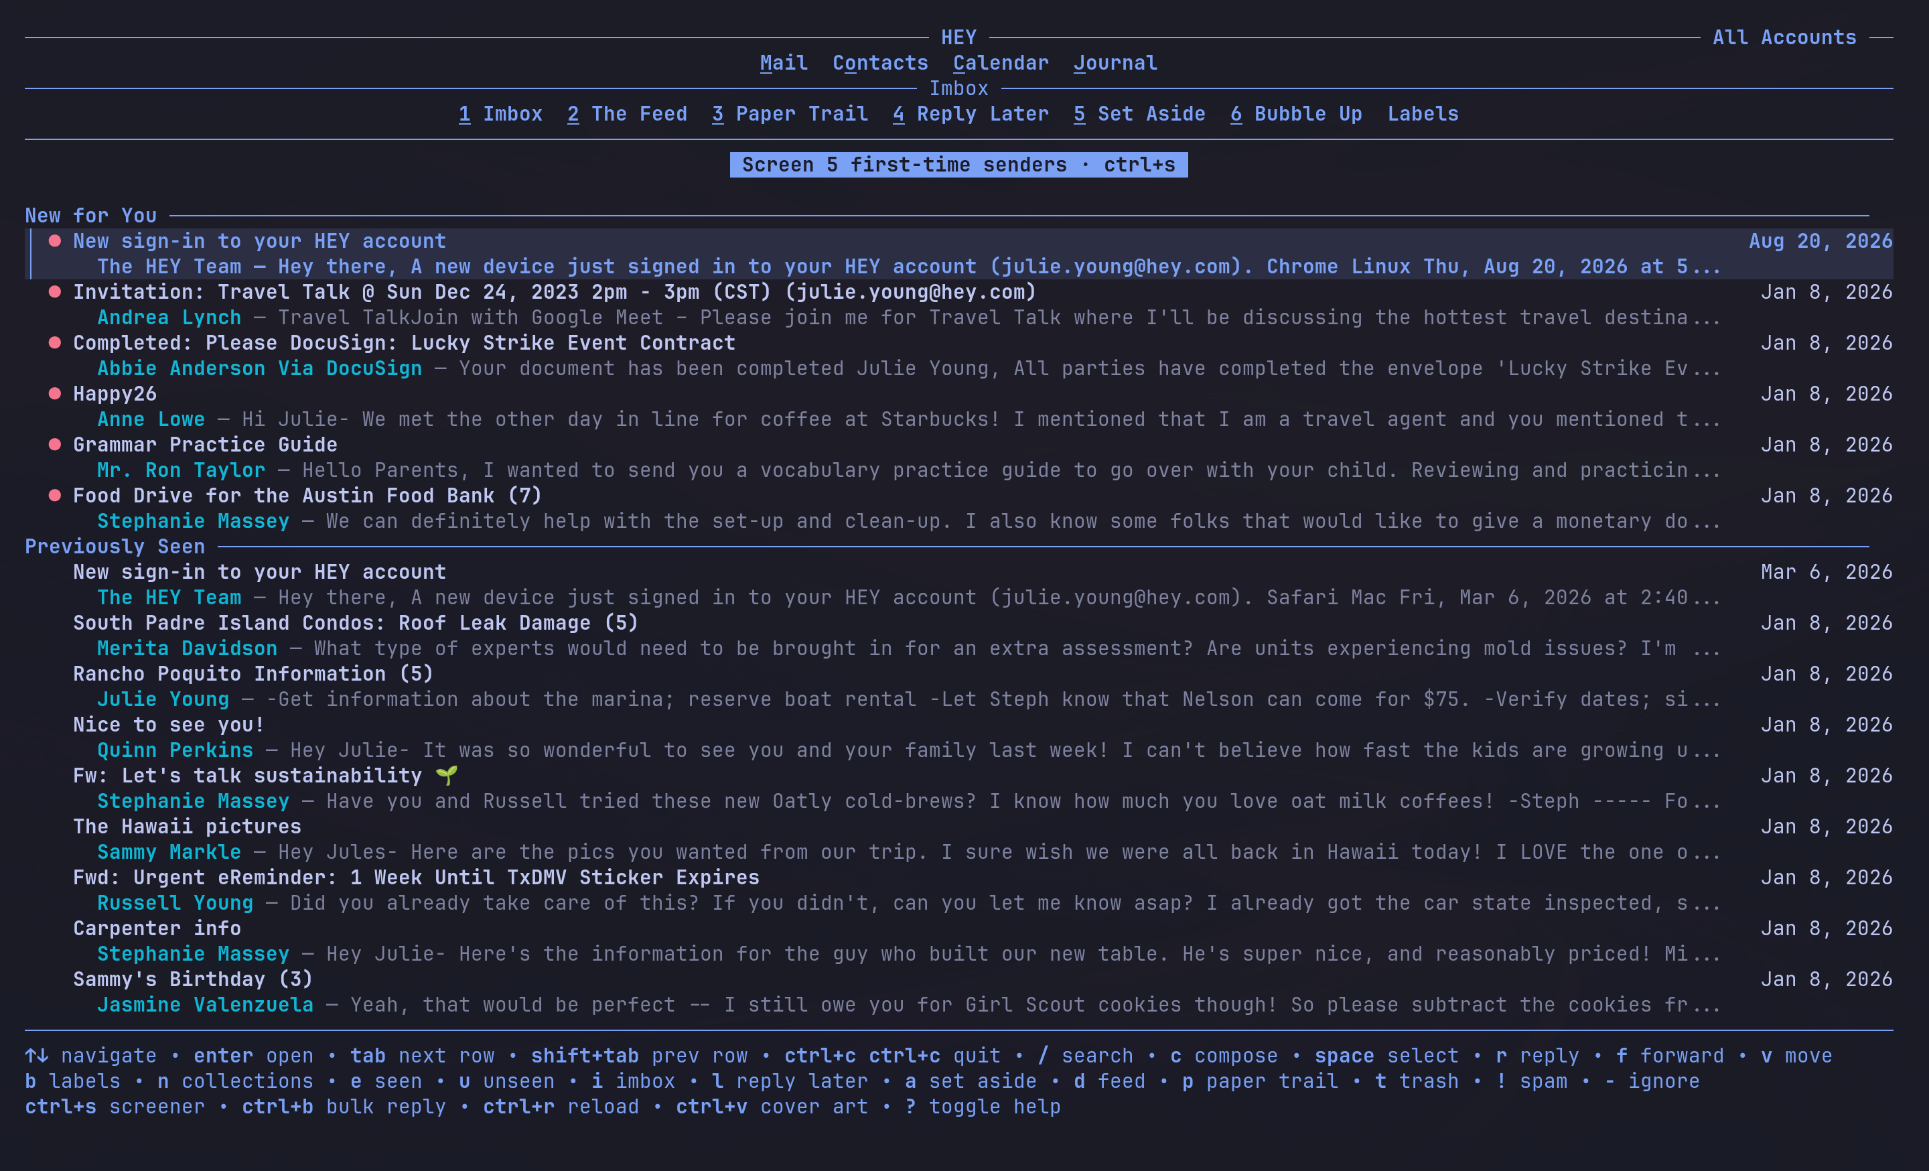Open The Feed tab
Screen dimensions: 1929x1171
tap(627, 113)
